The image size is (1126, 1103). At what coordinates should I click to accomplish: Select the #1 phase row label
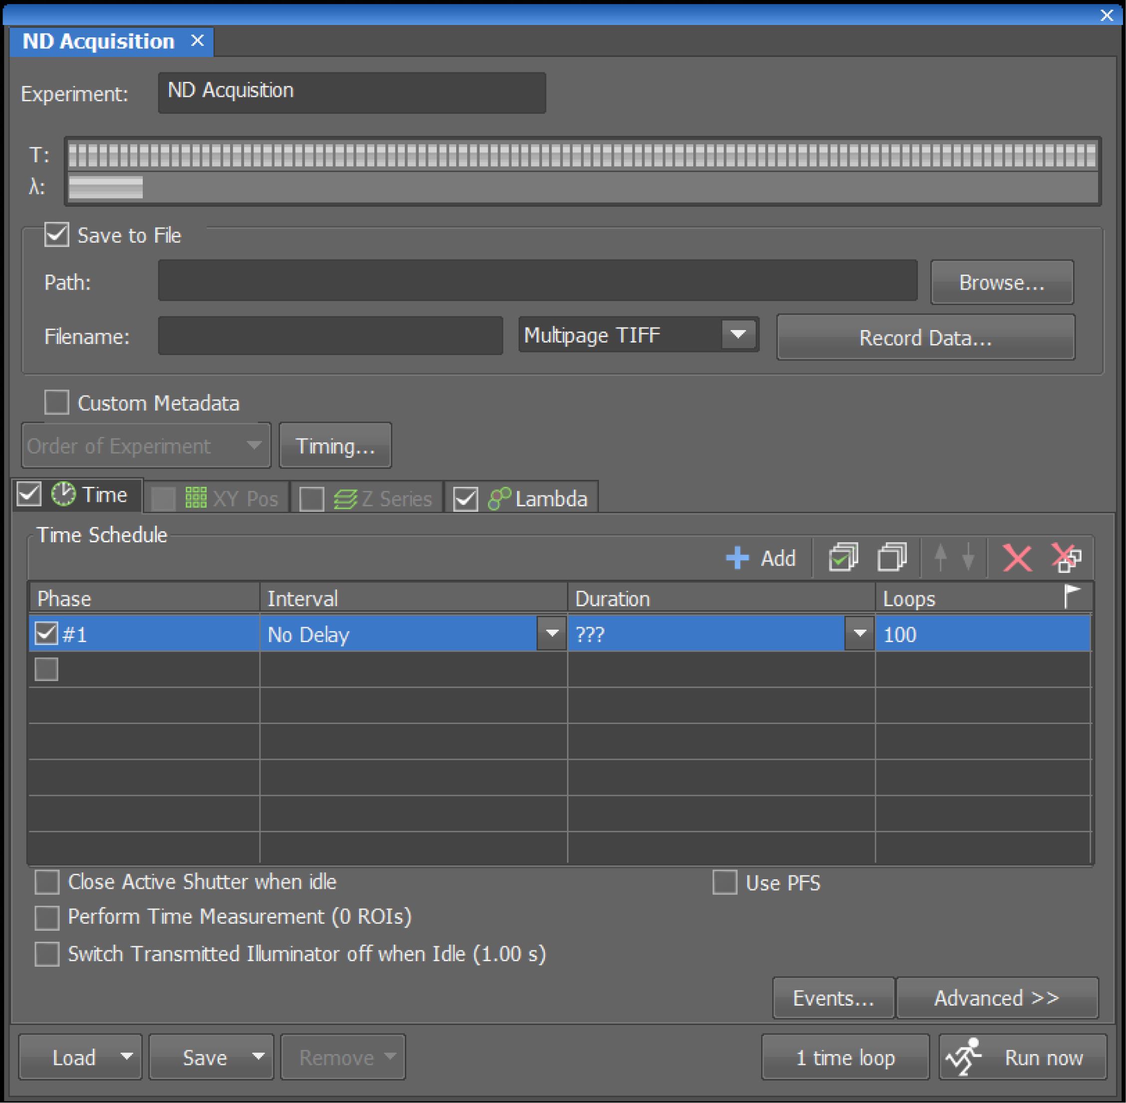[x=75, y=634]
